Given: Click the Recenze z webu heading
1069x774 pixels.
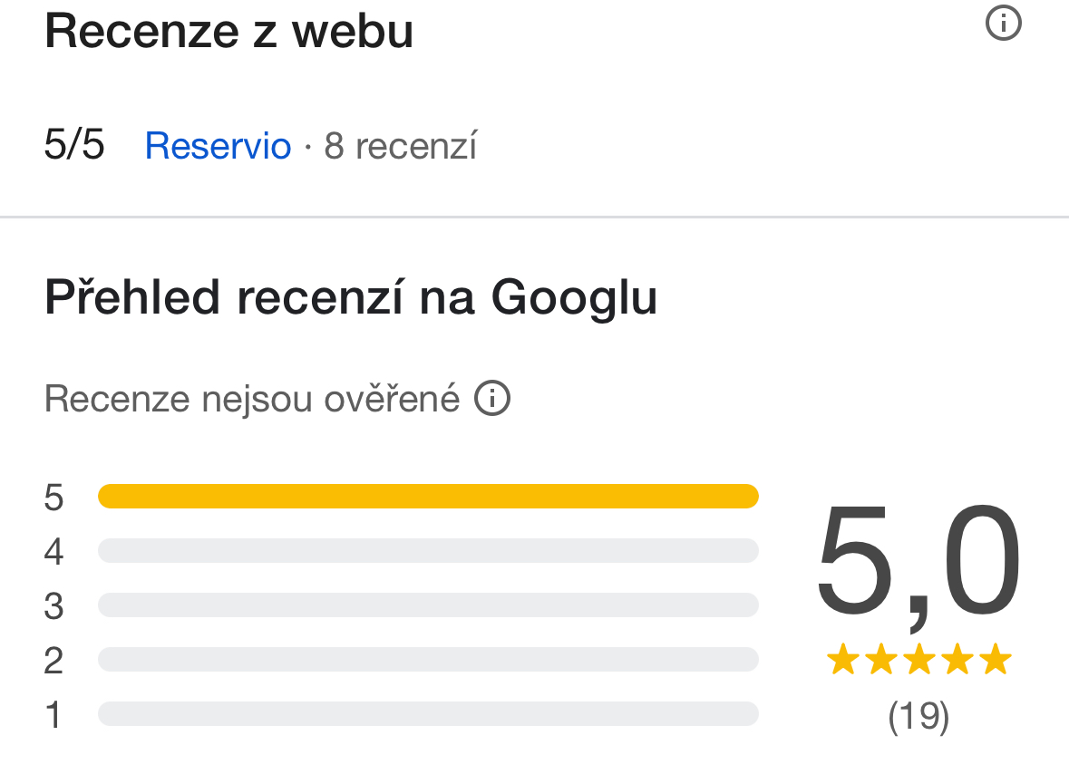Looking at the screenshot, I should [x=228, y=32].
